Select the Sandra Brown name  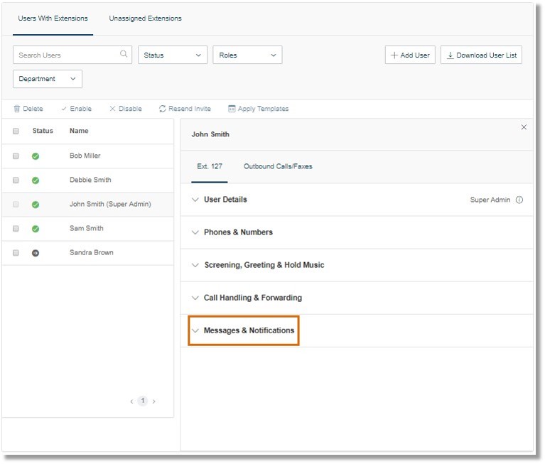coord(92,253)
